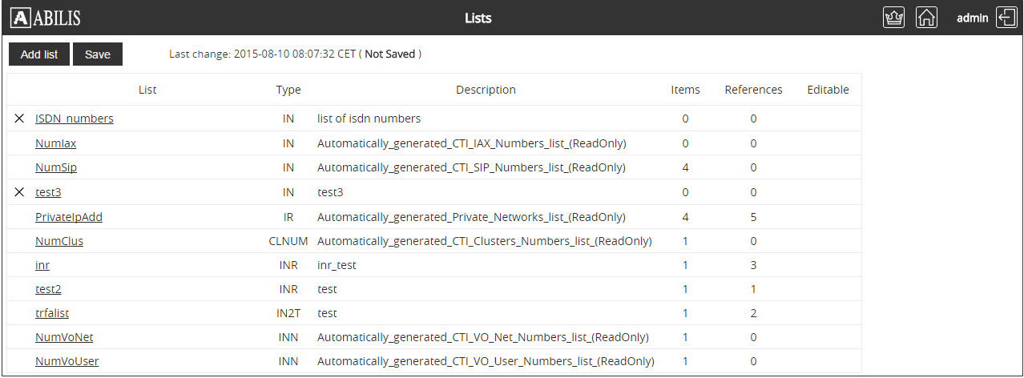Select the NumSip list link
Image resolution: width=1024 pixels, height=378 pixels.
[55, 167]
